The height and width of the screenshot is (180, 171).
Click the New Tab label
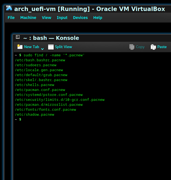31,47
